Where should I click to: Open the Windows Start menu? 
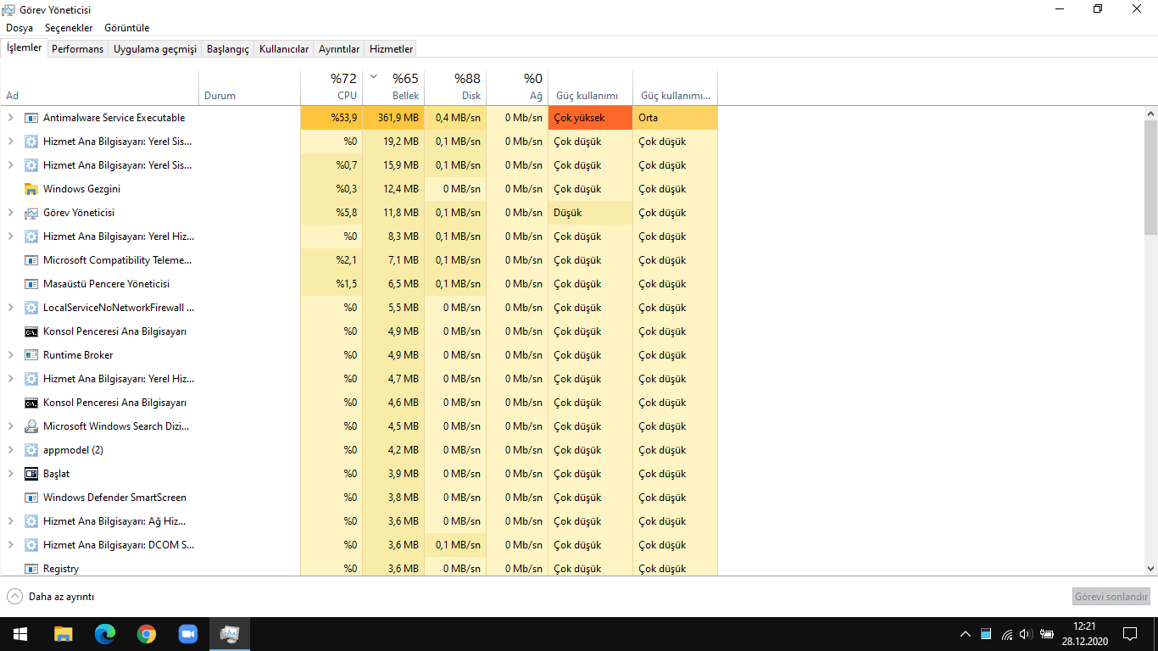[x=20, y=634]
